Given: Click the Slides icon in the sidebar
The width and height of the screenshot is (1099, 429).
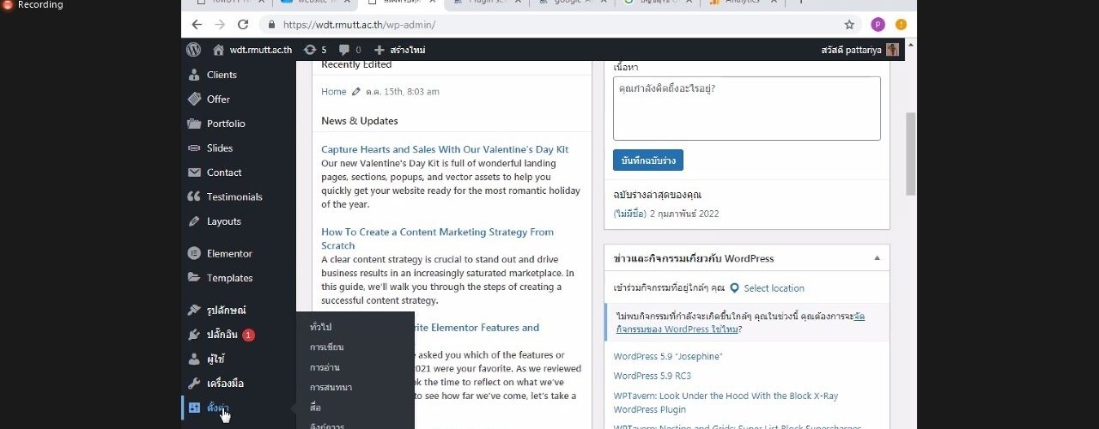Looking at the screenshot, I should (194, 148).
